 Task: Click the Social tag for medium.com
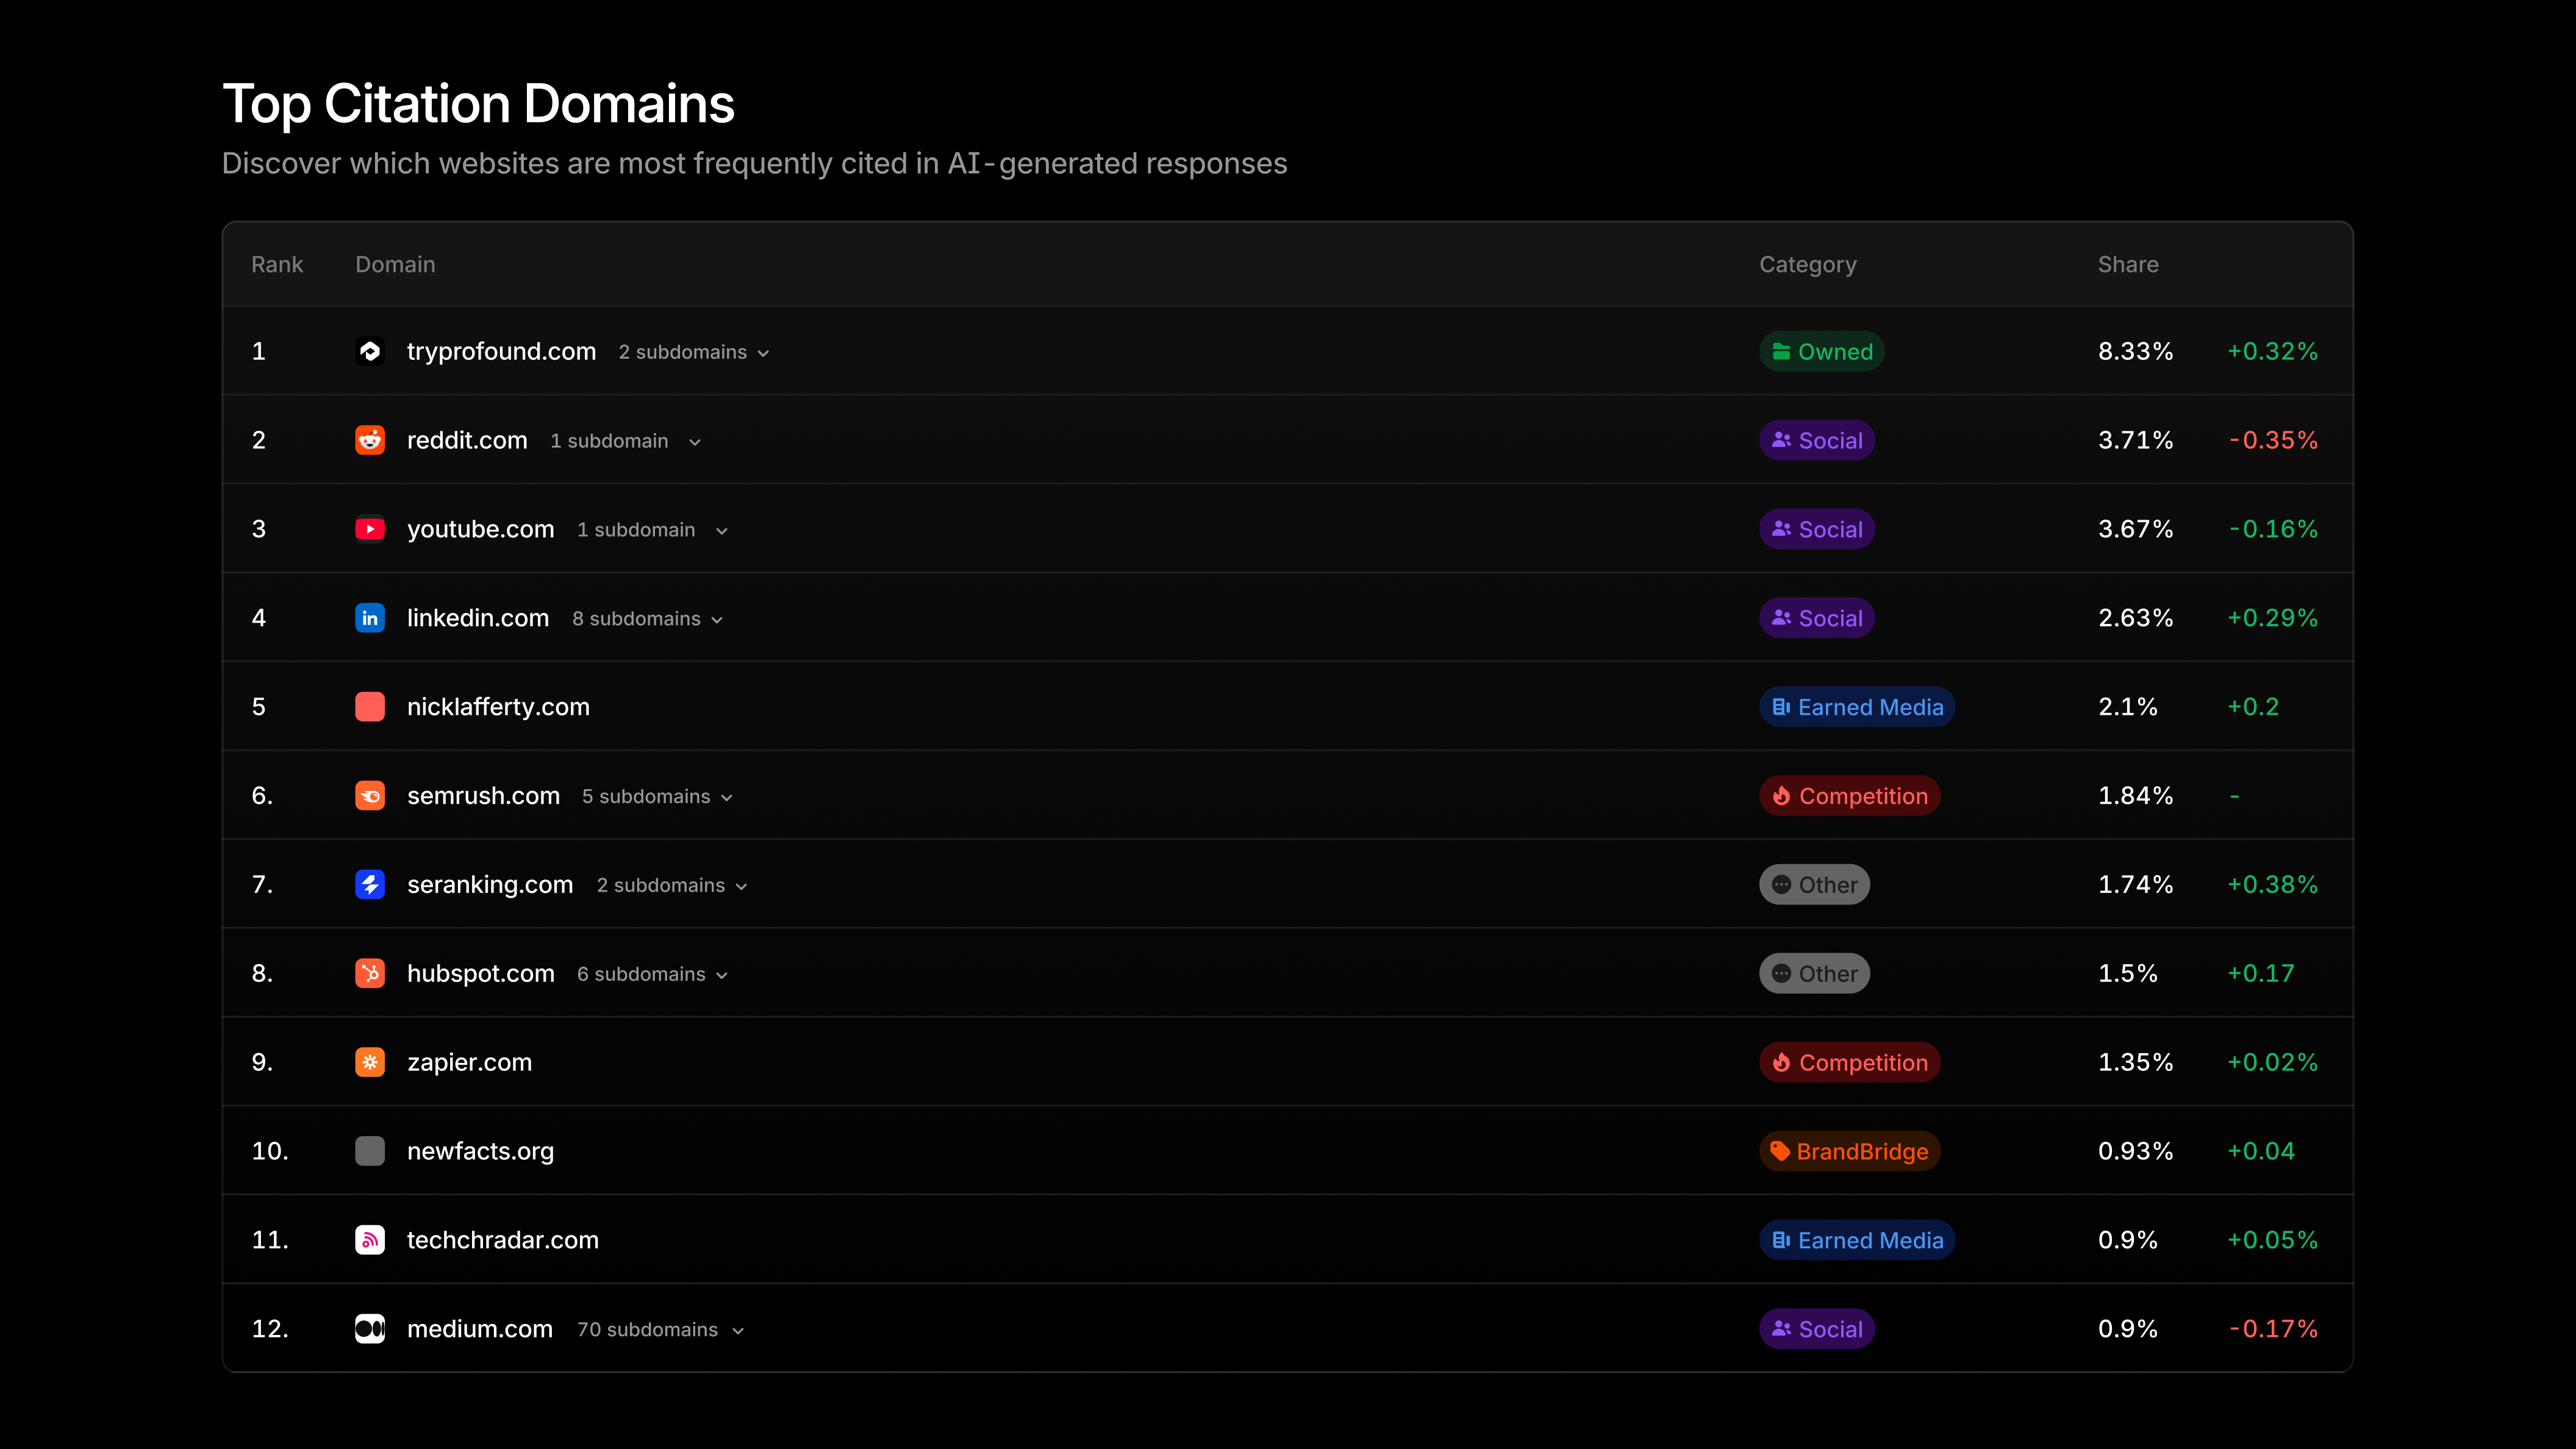tap(1817, 1329)
